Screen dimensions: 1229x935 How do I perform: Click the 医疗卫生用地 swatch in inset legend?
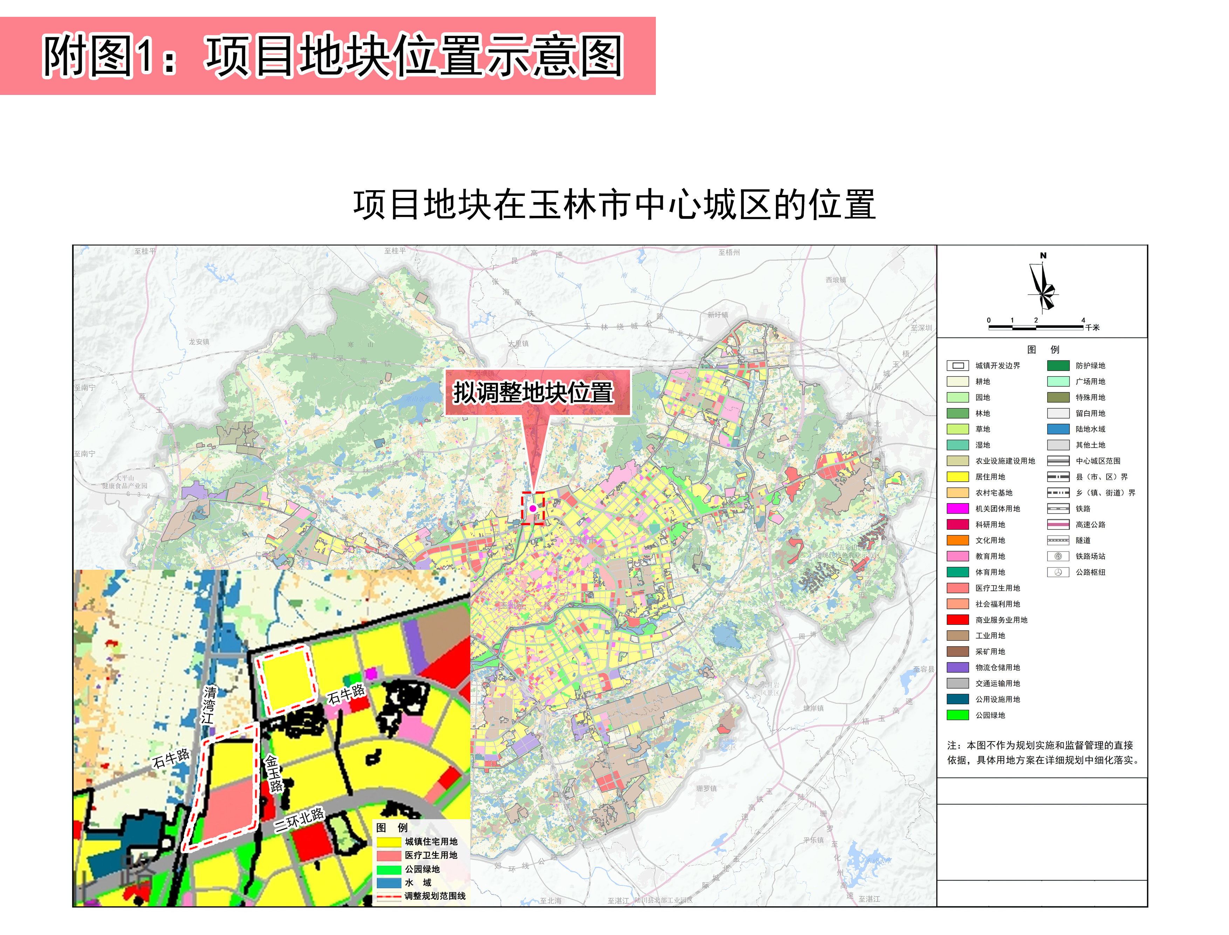point(389,855)
